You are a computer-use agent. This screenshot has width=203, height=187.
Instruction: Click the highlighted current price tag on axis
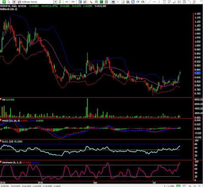pos(197,73)
